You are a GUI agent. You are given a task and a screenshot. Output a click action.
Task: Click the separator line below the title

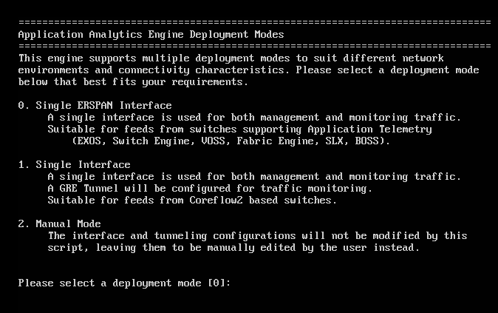(255, 46)
